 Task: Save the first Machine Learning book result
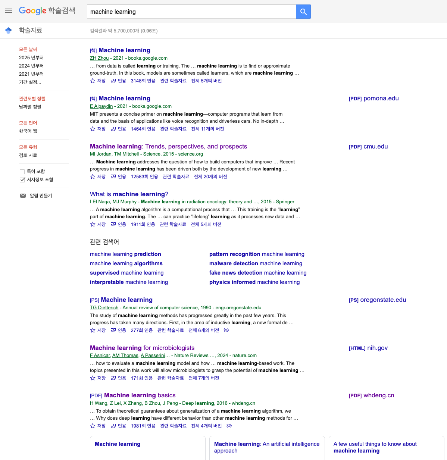point(98,81)
